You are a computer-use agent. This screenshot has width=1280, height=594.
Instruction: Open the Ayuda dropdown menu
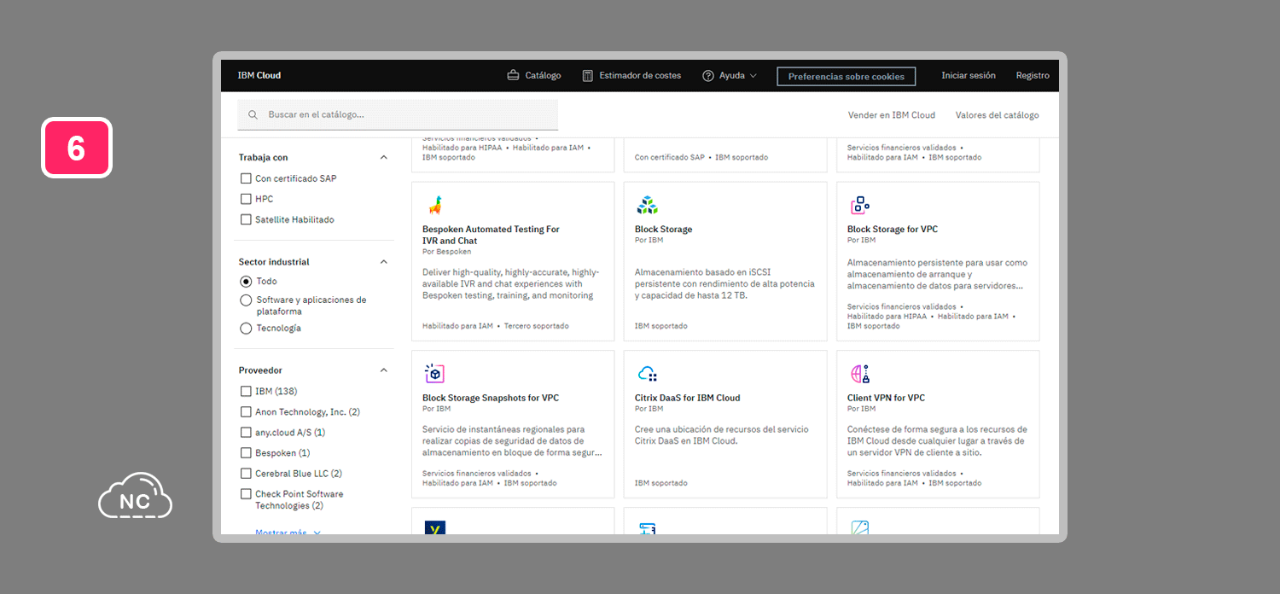click(x=730, y=76)
